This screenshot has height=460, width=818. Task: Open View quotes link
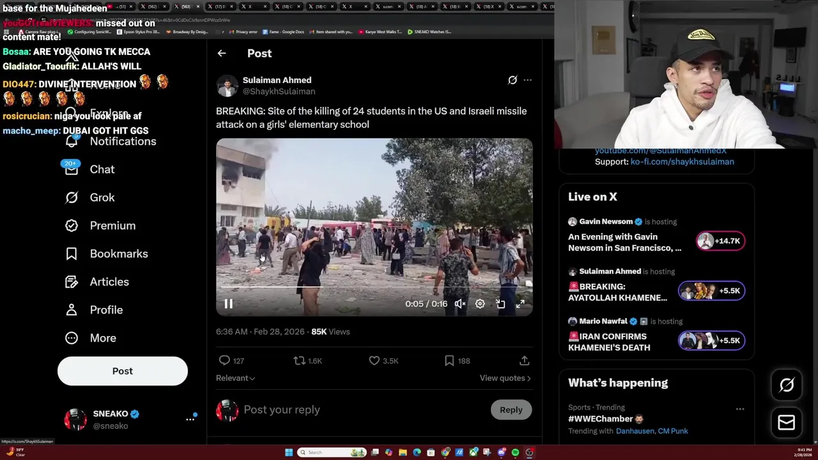tap(505, 378)
